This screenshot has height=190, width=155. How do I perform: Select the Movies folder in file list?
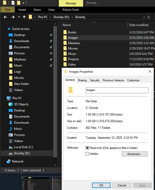73,48
